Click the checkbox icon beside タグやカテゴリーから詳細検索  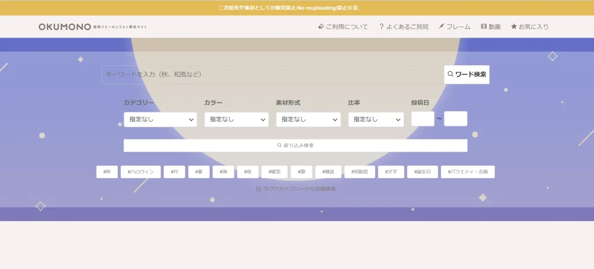tap(259, 189)
